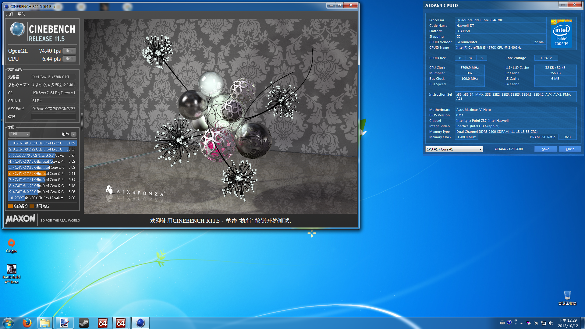Select ranking row 8 scoring 5.48
This screenshot has height=329, width=585.
click(42, 186)
